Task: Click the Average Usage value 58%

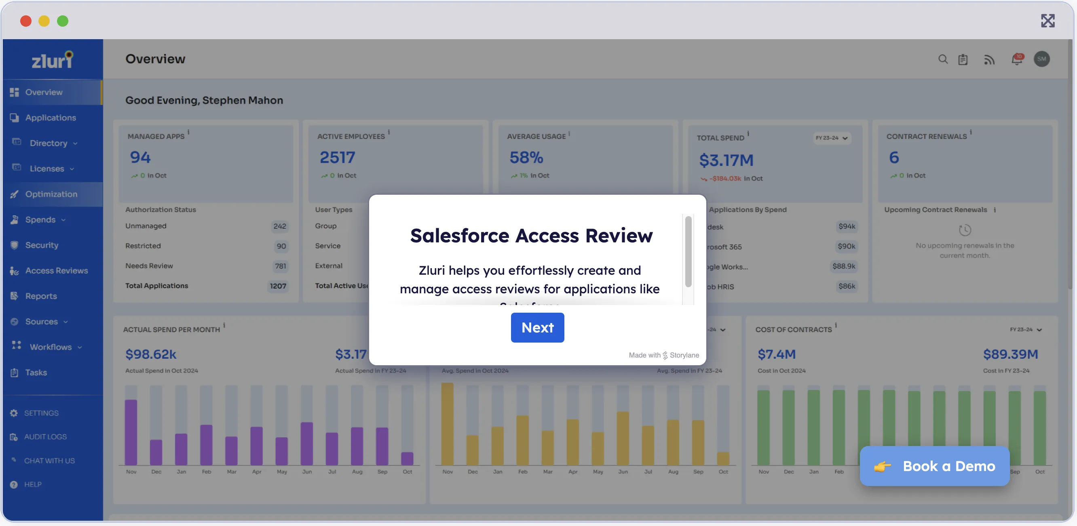Action: click(x=526, y=158)
